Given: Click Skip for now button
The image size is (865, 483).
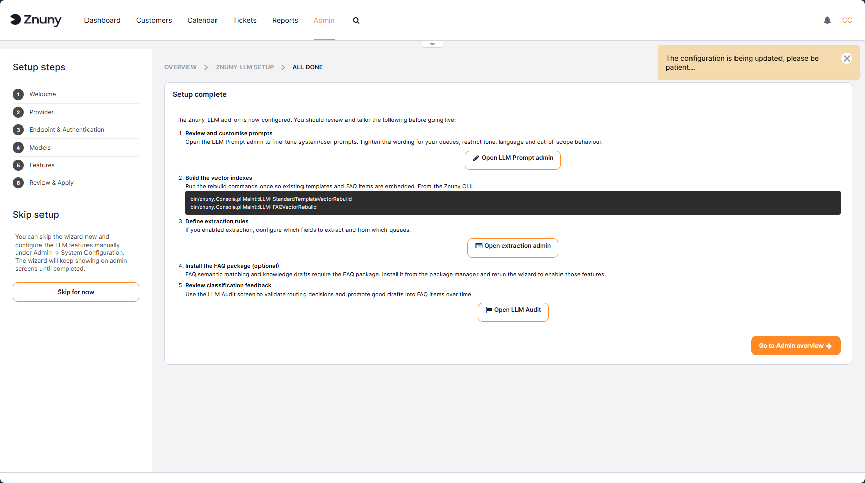Looking at the screenshot, I should (x=76, y=292).
